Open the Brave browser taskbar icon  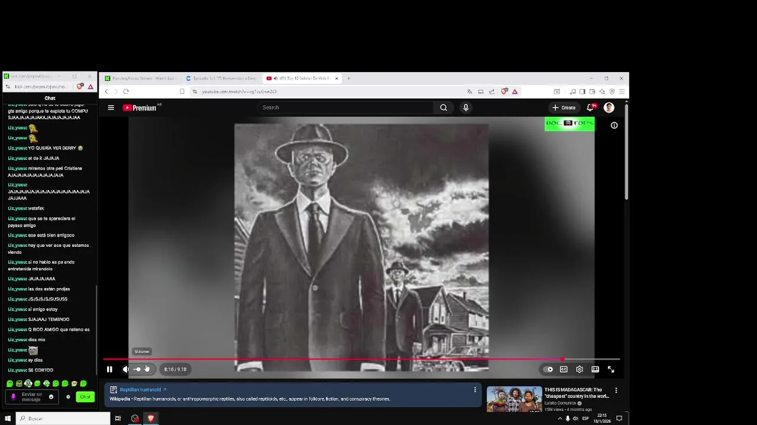click(x=151, y=419)
